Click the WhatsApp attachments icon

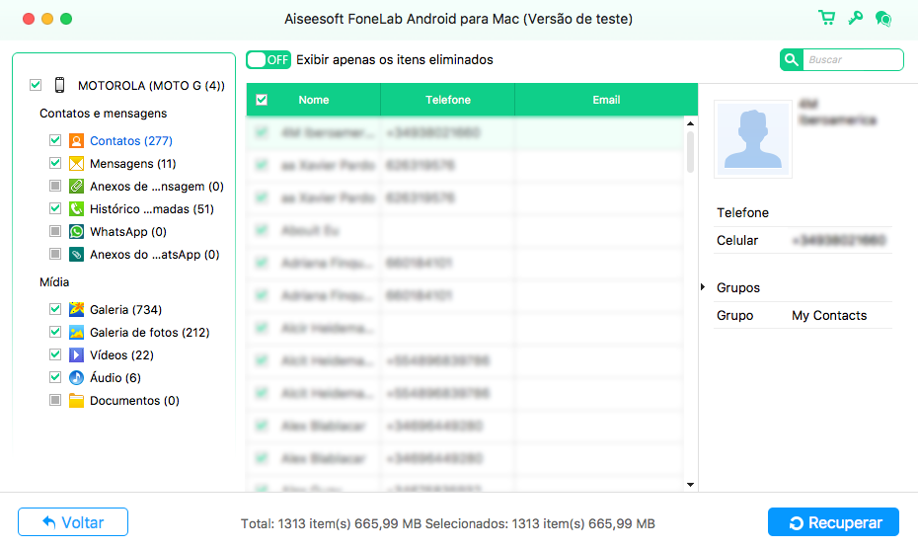click(x=76, y=255)
